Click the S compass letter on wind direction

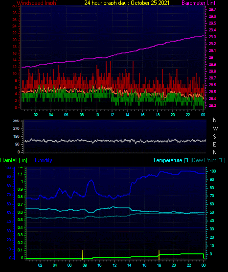(214, 137)
